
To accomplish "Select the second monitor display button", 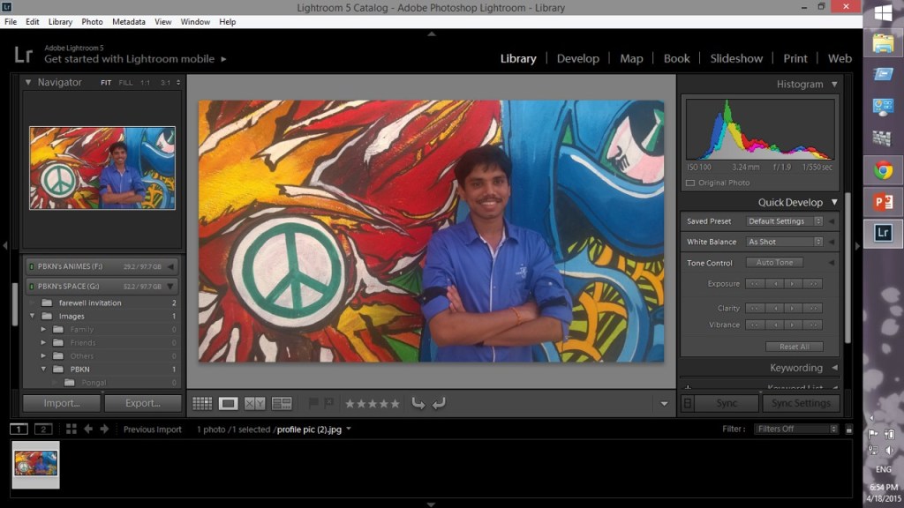I will 43,430.
